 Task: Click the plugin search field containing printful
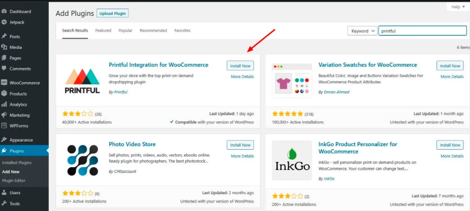(422, 31)
